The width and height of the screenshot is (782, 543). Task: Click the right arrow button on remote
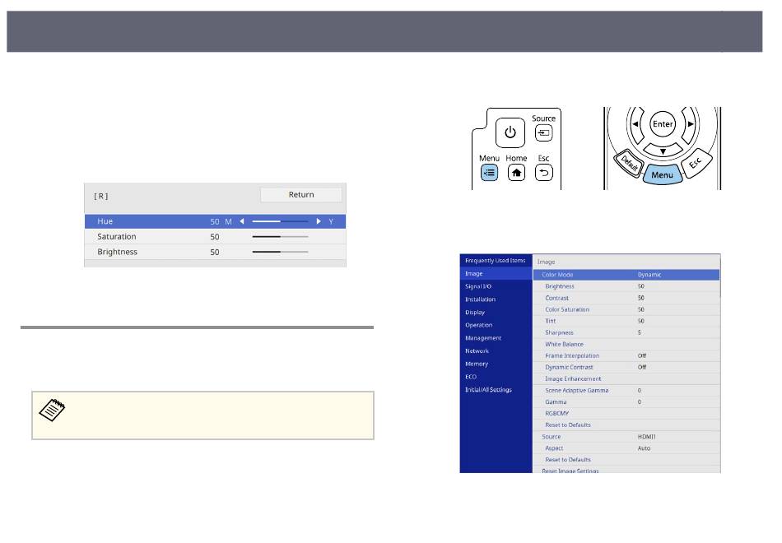click(691, 124)
